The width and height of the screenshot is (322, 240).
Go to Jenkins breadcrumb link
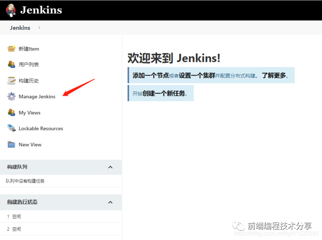20,28
